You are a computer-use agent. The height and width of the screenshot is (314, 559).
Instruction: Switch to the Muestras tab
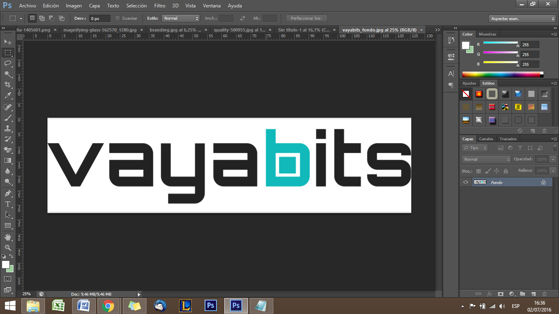coord(487,34)
